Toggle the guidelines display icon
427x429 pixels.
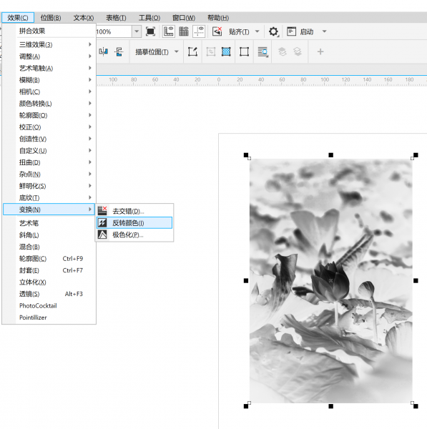199,31
